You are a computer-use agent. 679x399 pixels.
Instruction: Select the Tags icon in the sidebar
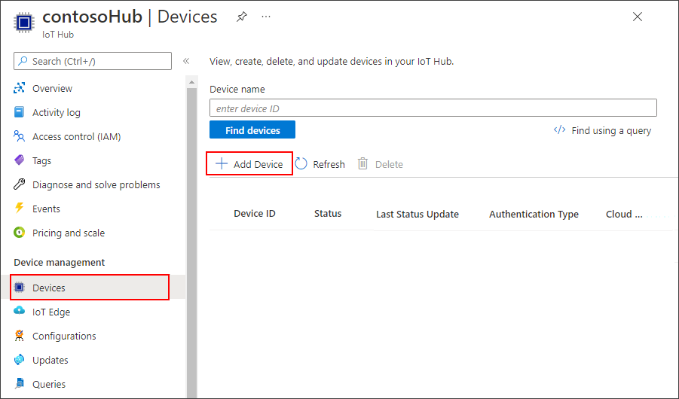coord(20,160)
